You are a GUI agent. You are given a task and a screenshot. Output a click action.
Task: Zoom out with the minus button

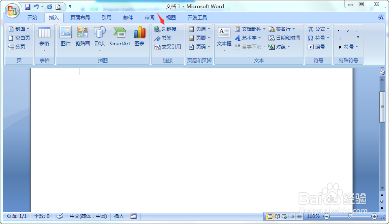pyautogui.click(x=327, y=217)
